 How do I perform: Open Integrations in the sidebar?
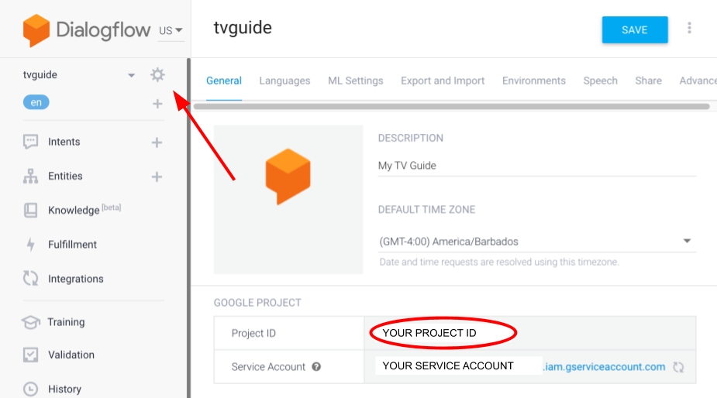75,279
